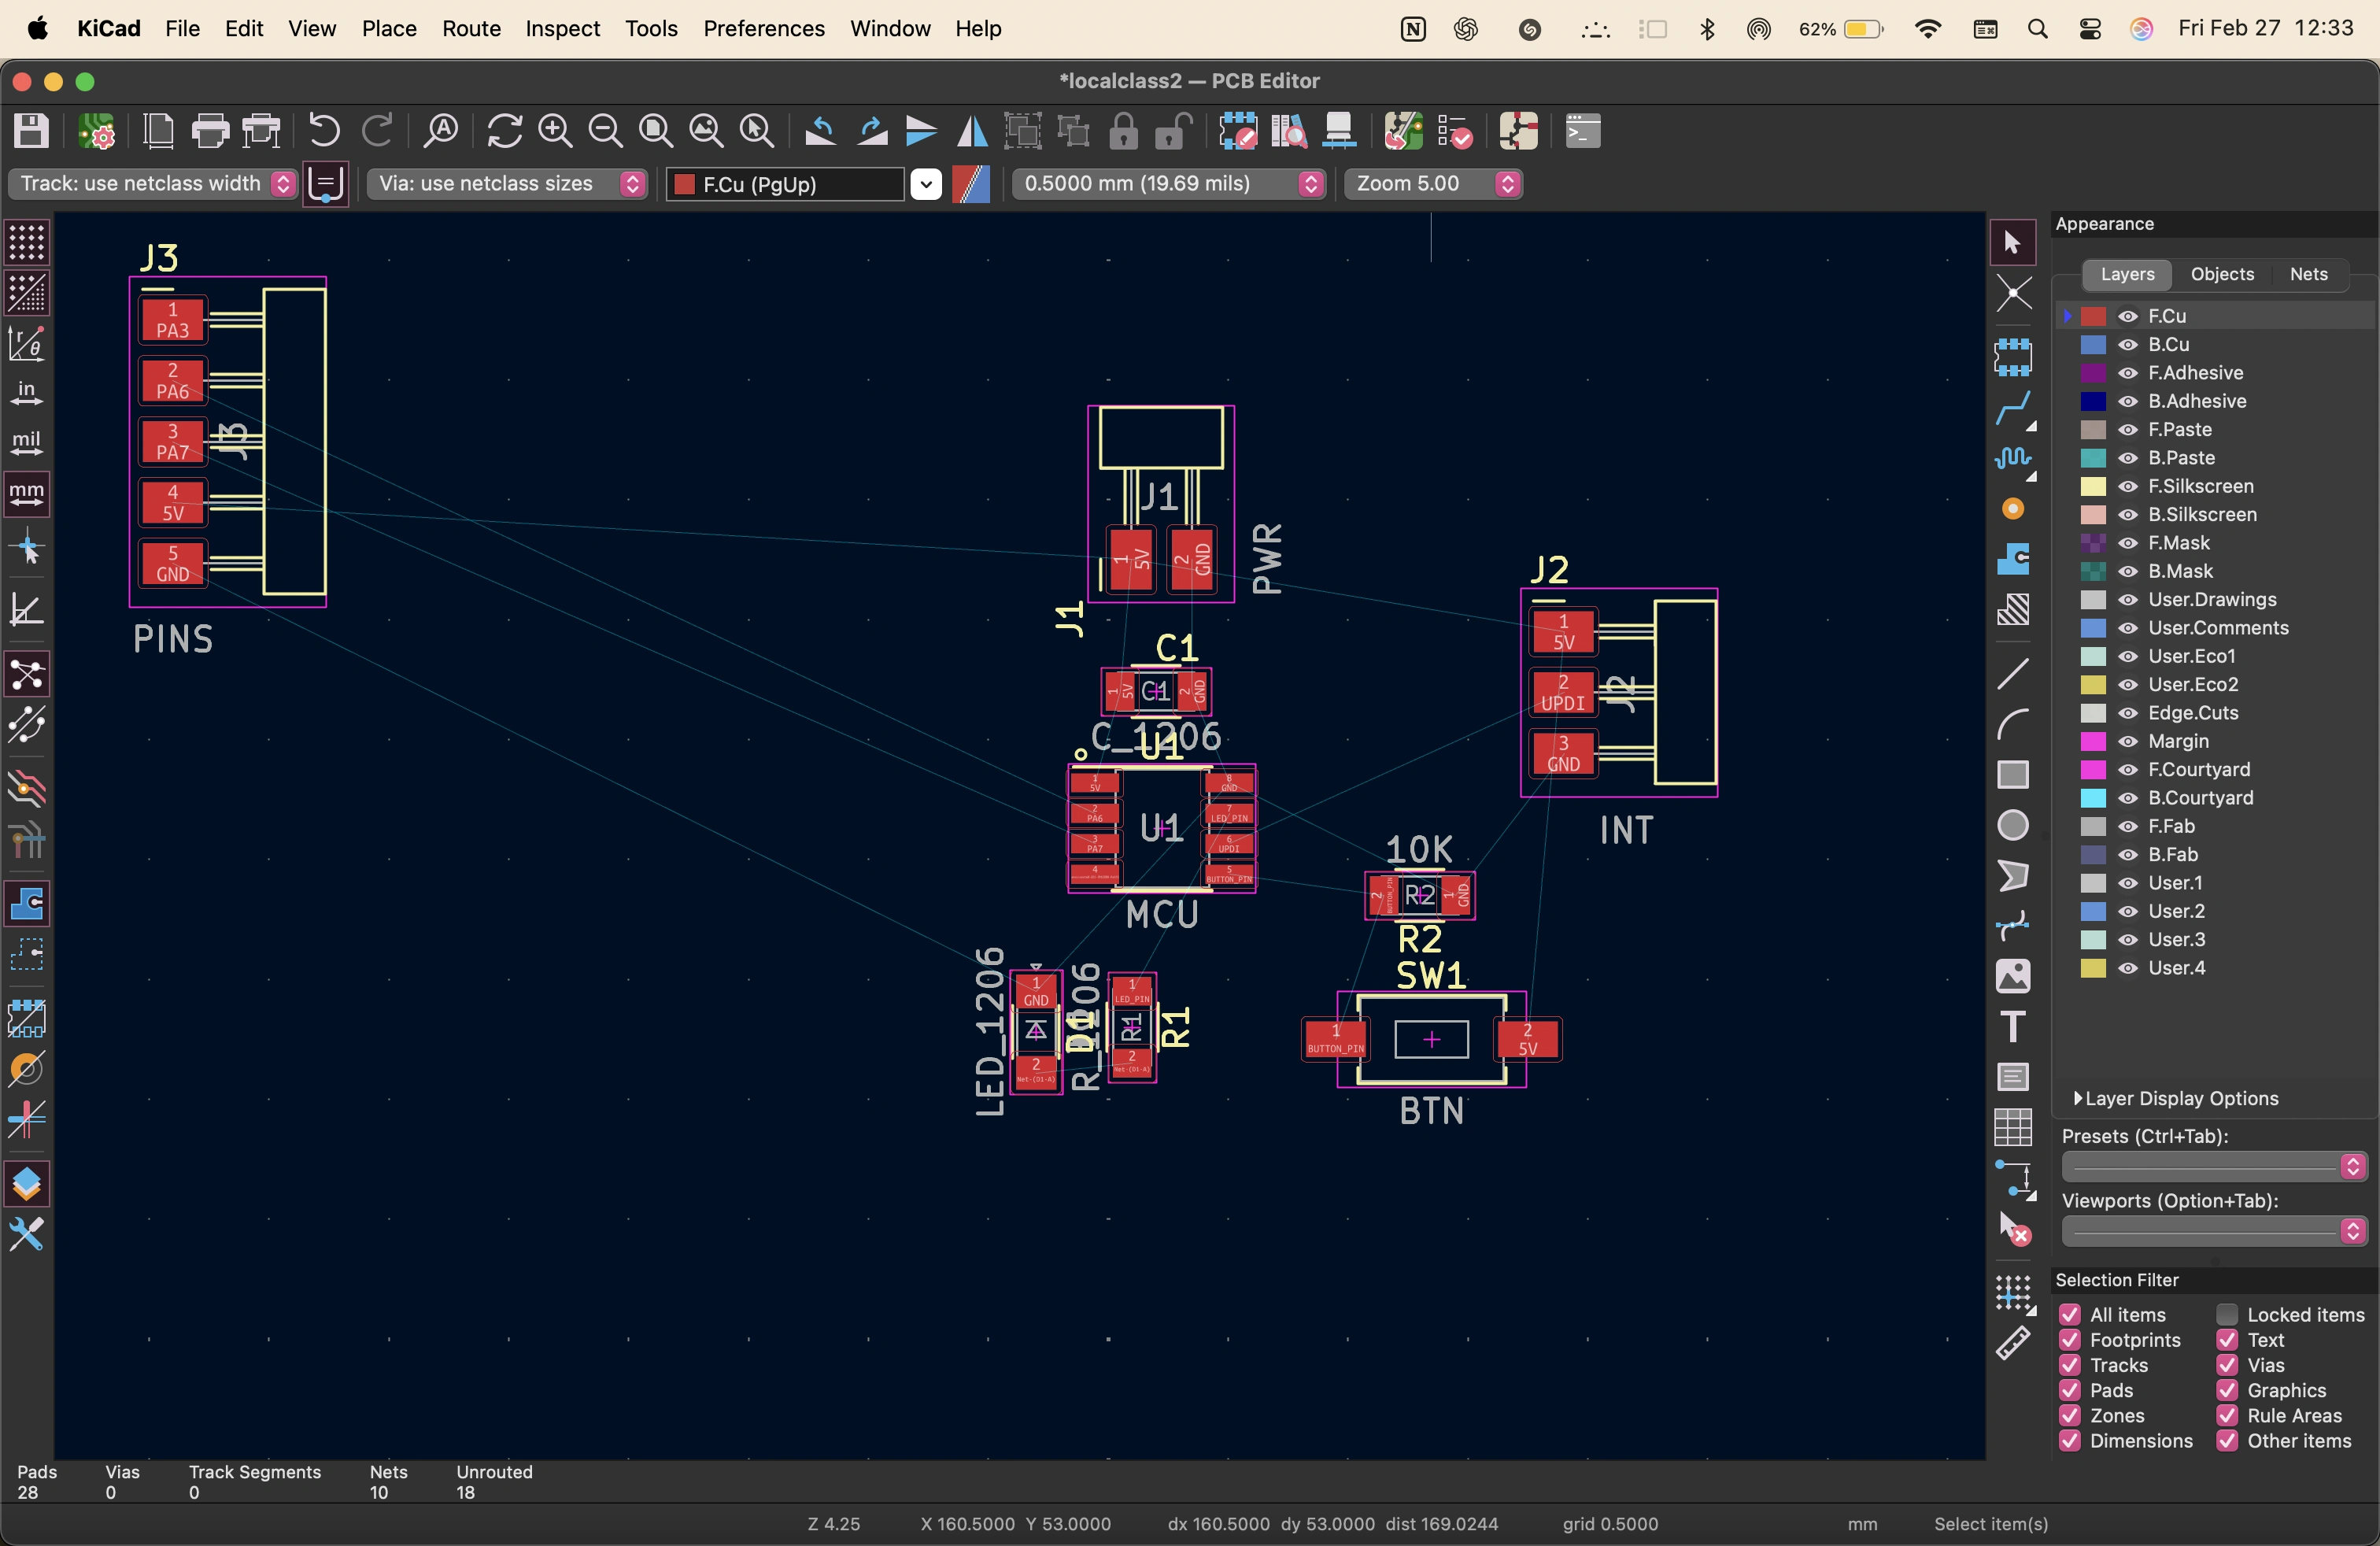Screen dimensions: 2380x1546
Task: Select the Add Vias tool
Action: [x=2013, y=509]
